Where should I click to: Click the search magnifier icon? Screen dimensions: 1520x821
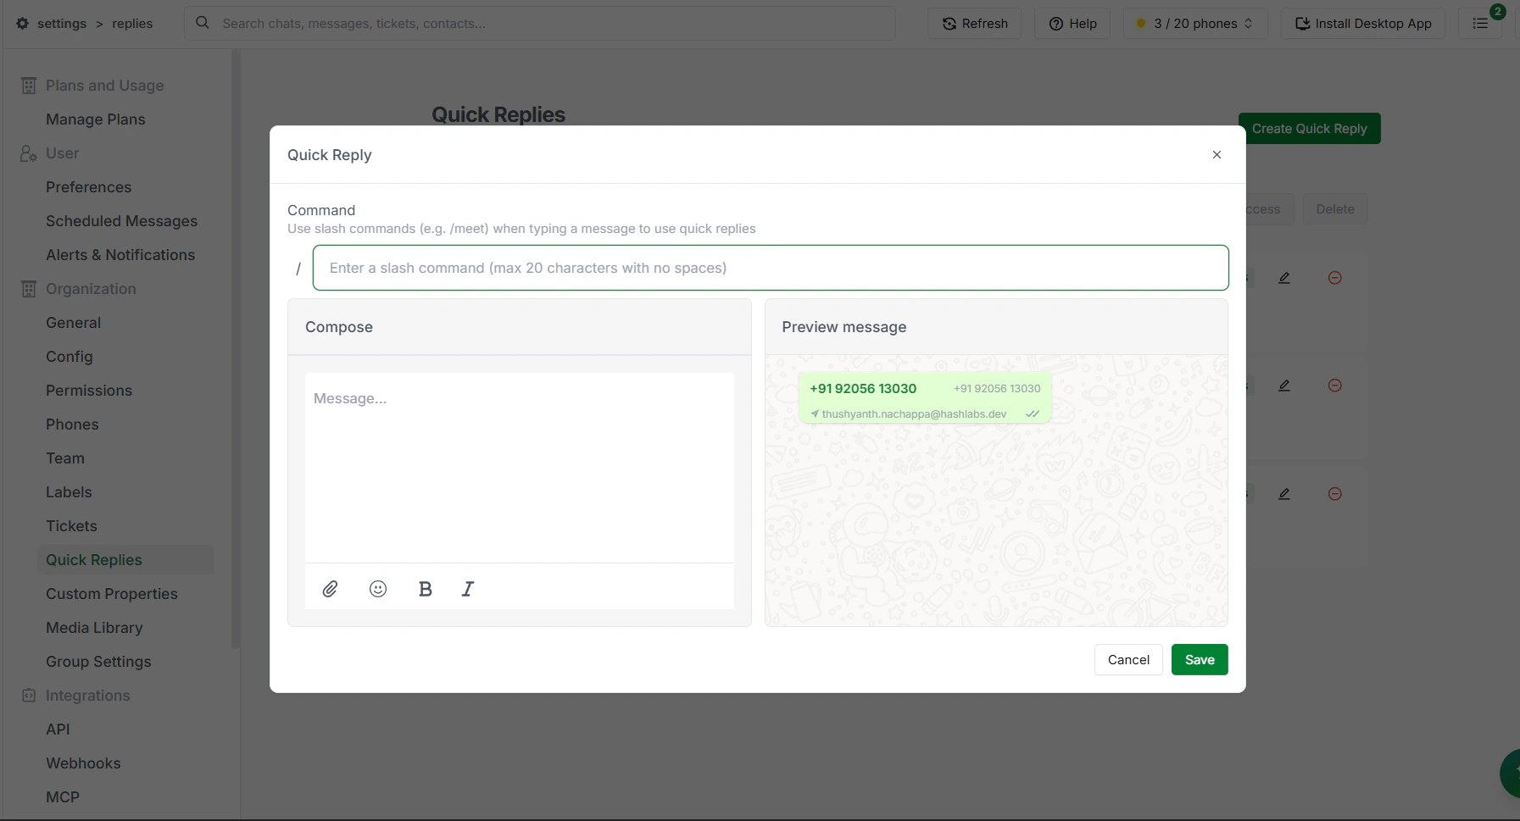[203, 23]
